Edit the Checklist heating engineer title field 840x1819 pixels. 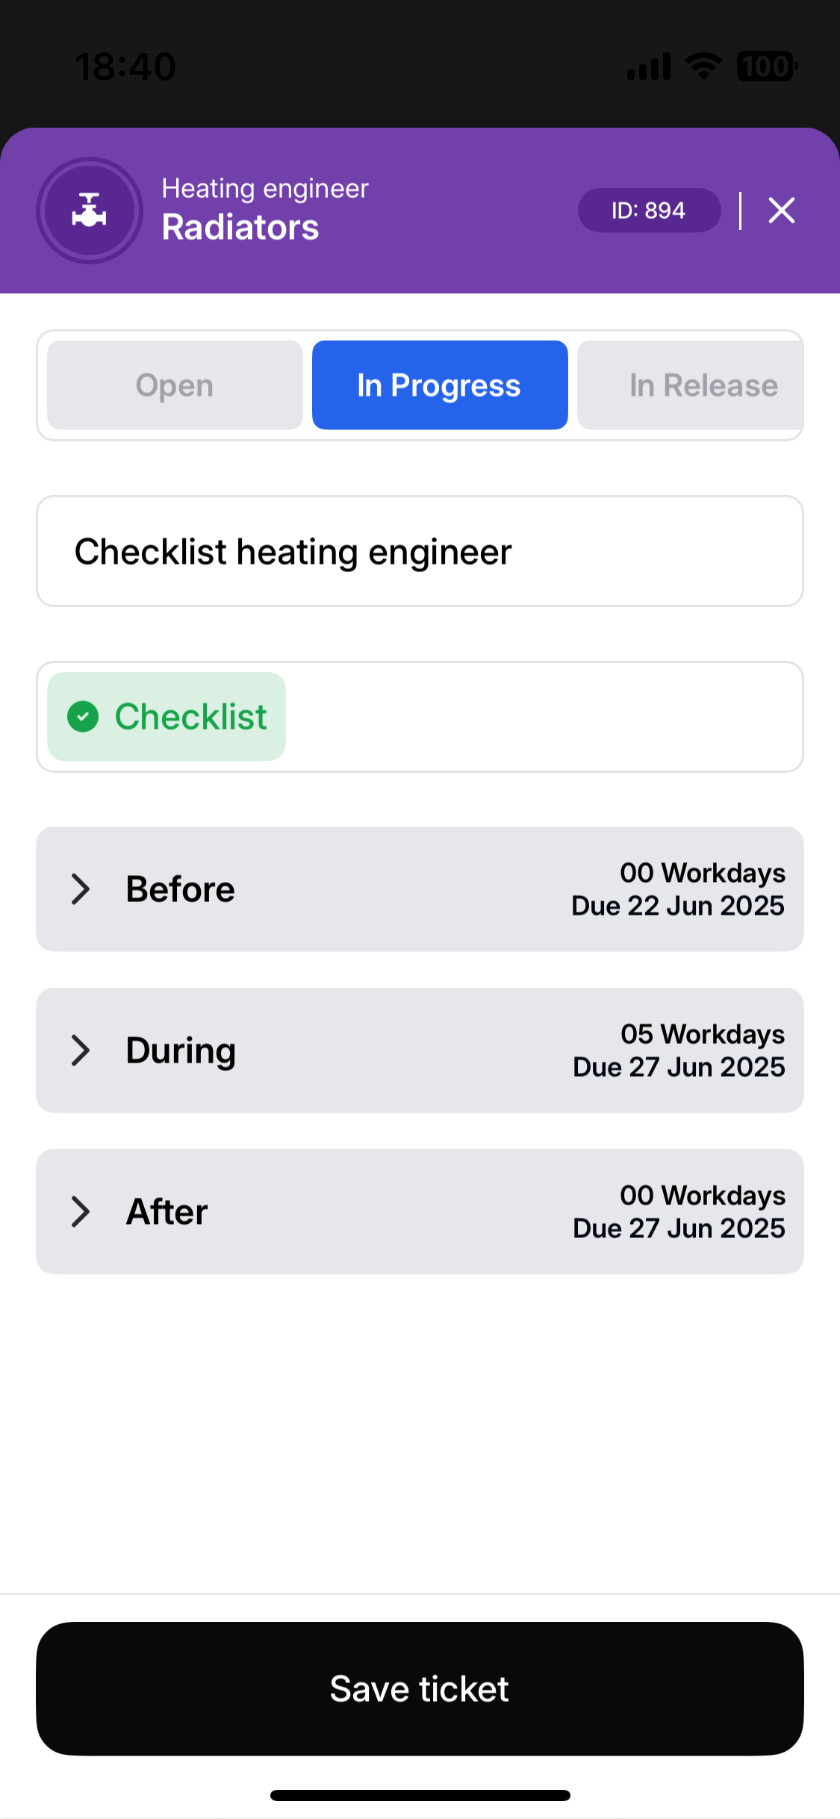420,552
